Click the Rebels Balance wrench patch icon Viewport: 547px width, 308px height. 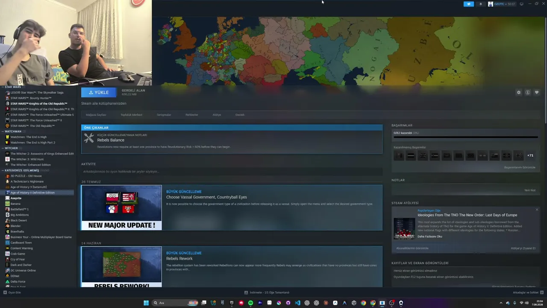89,138
